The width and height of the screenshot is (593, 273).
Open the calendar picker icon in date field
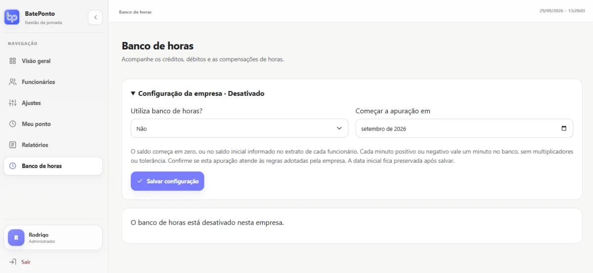pyautogui.click(x=564, y=129)
